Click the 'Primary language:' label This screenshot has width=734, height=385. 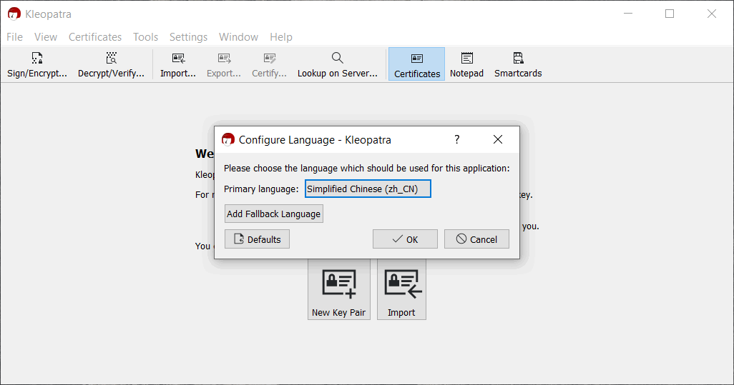pyautogui.click(x=261, y=189)
